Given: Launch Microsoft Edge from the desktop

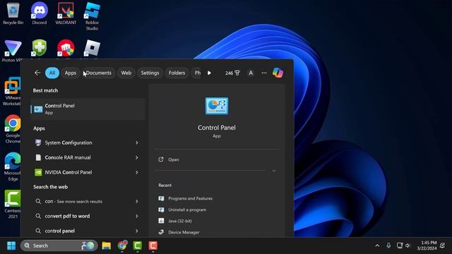Looking at the screenshot, I should point(13,167).
